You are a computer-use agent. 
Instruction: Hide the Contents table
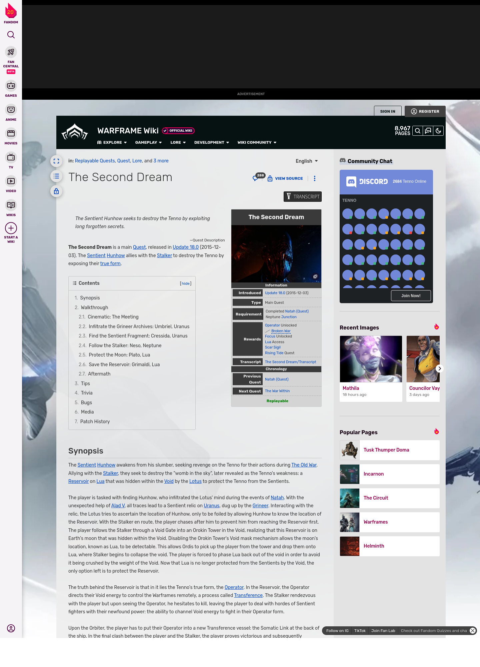coord(186,283)
